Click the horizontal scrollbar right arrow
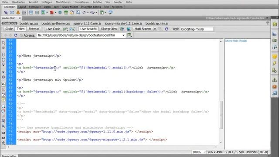 pos(216,147)
